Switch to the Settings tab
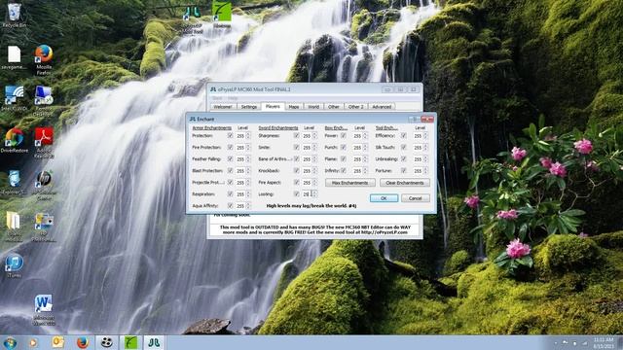The image size is (623, 350). click(x=249, y=107)
